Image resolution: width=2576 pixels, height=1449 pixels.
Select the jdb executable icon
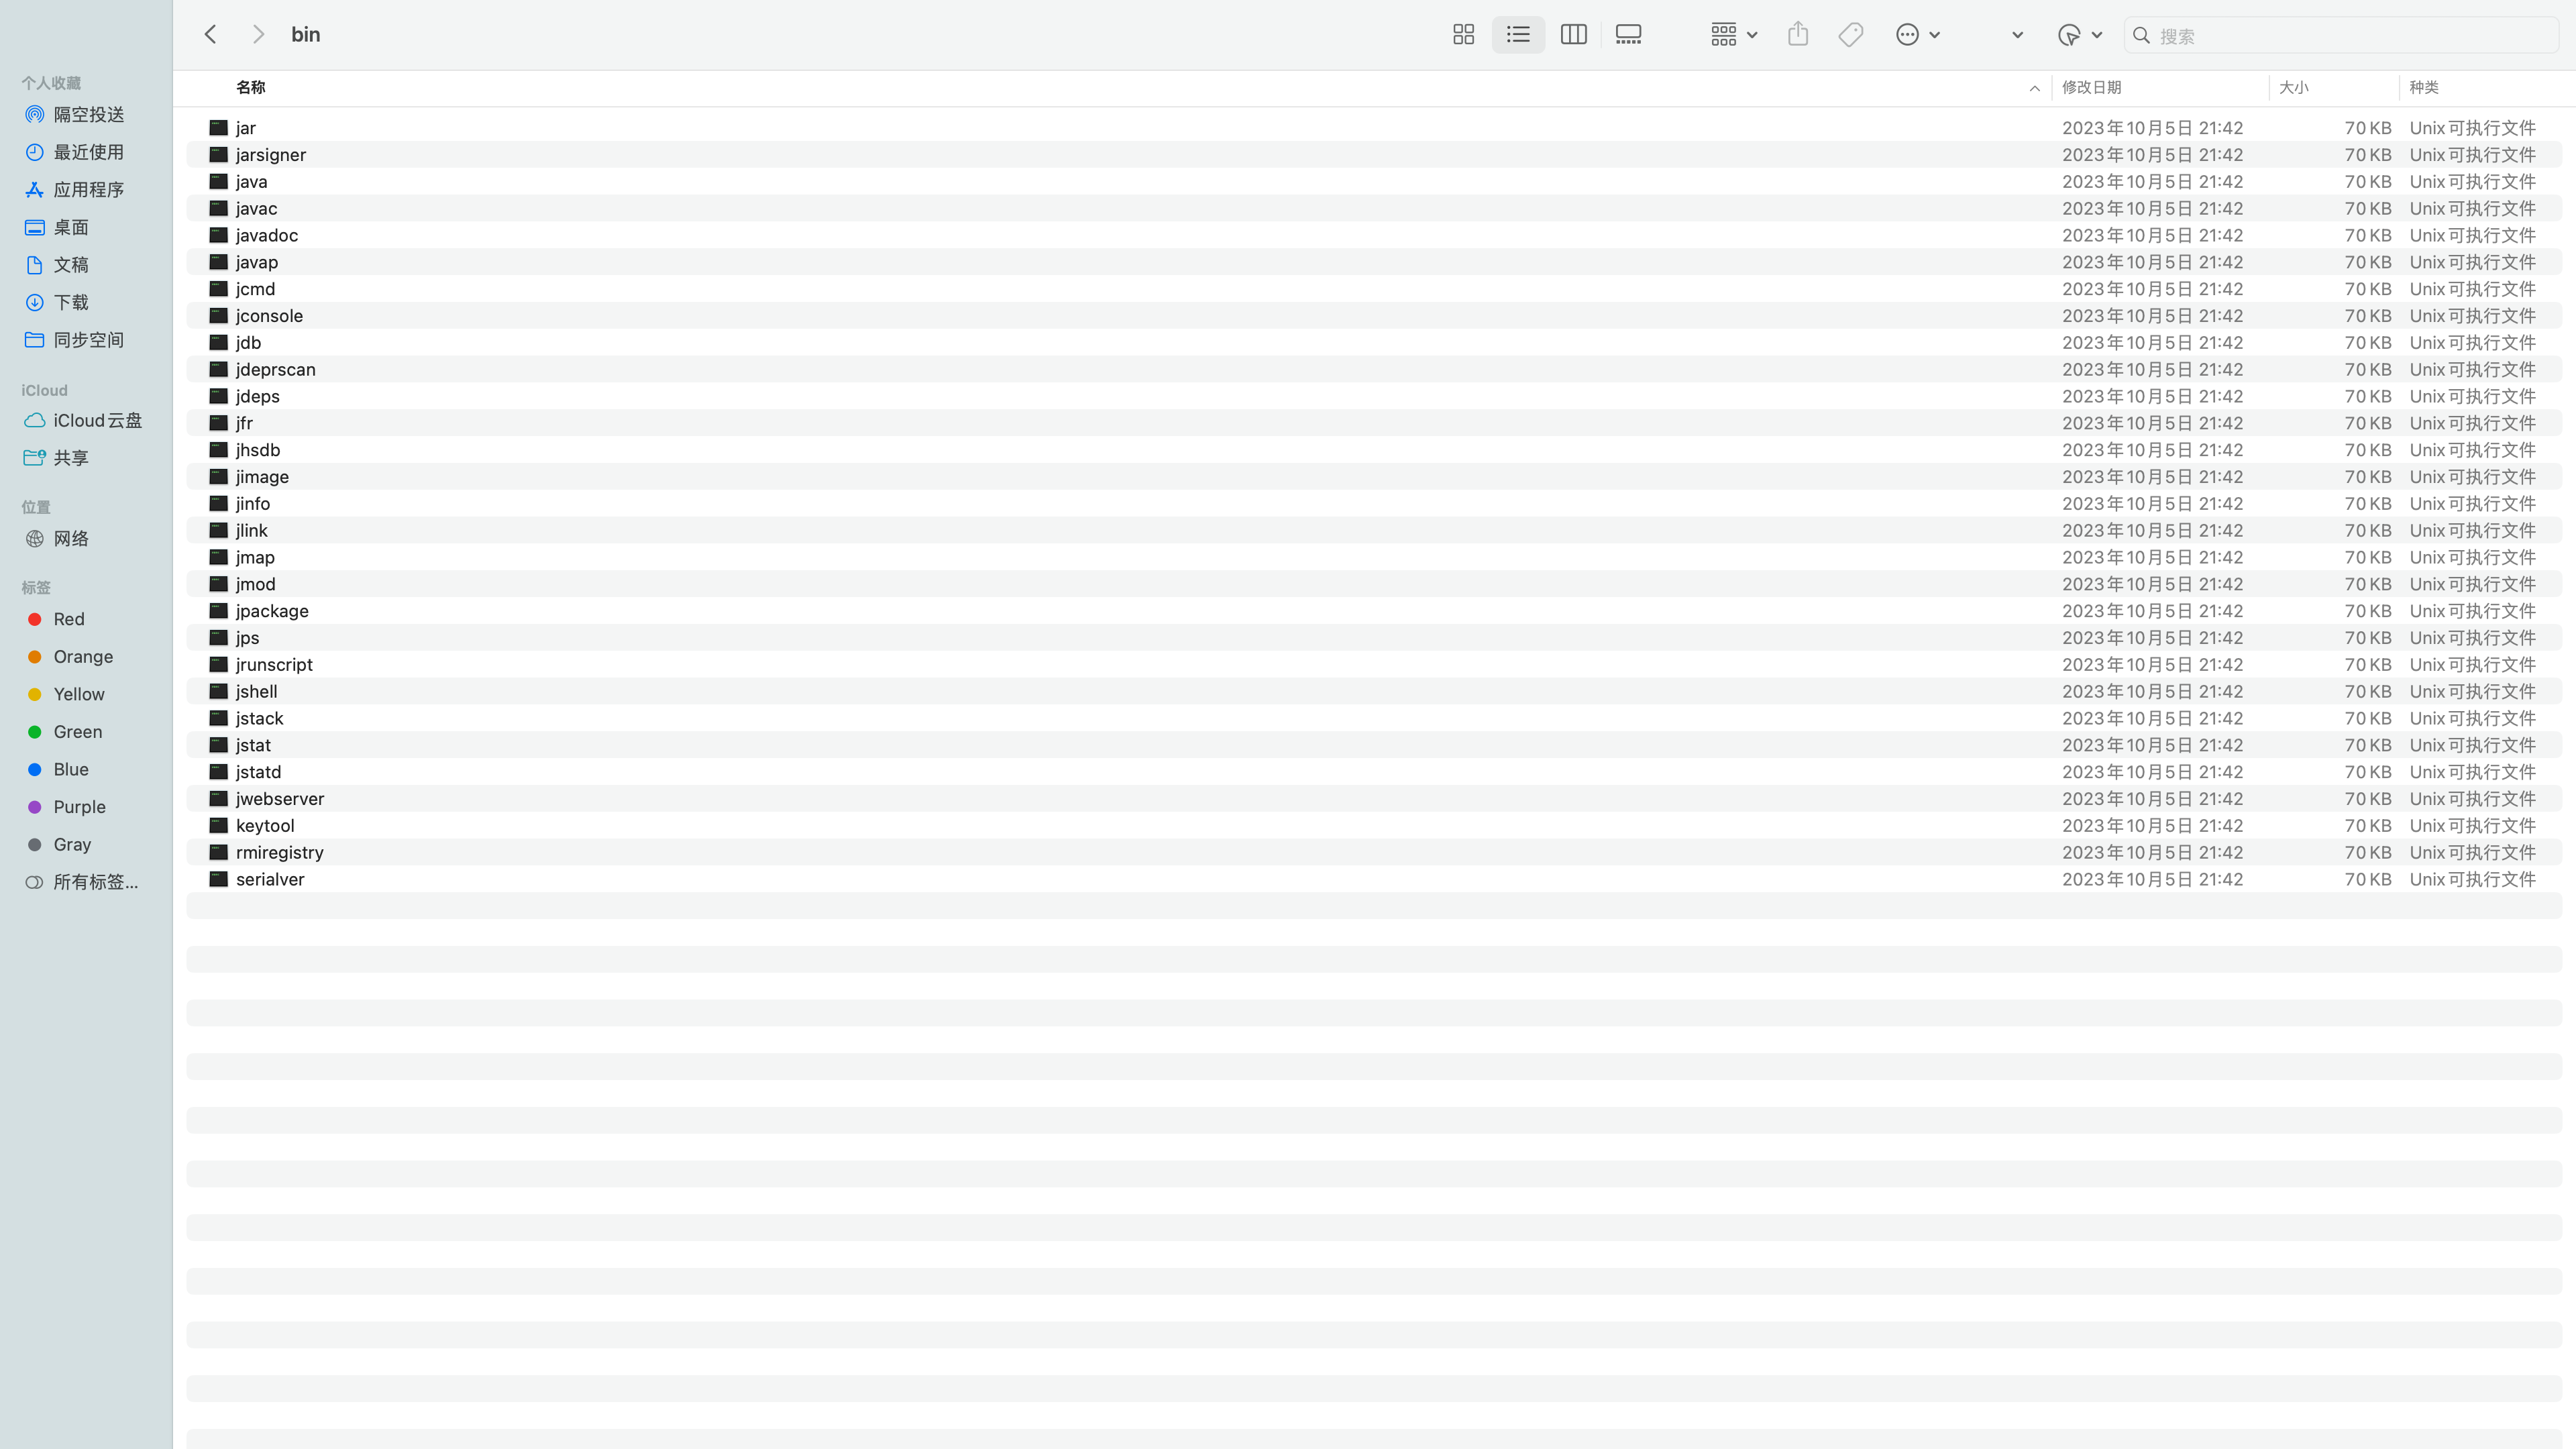click(x=218, y=342)
